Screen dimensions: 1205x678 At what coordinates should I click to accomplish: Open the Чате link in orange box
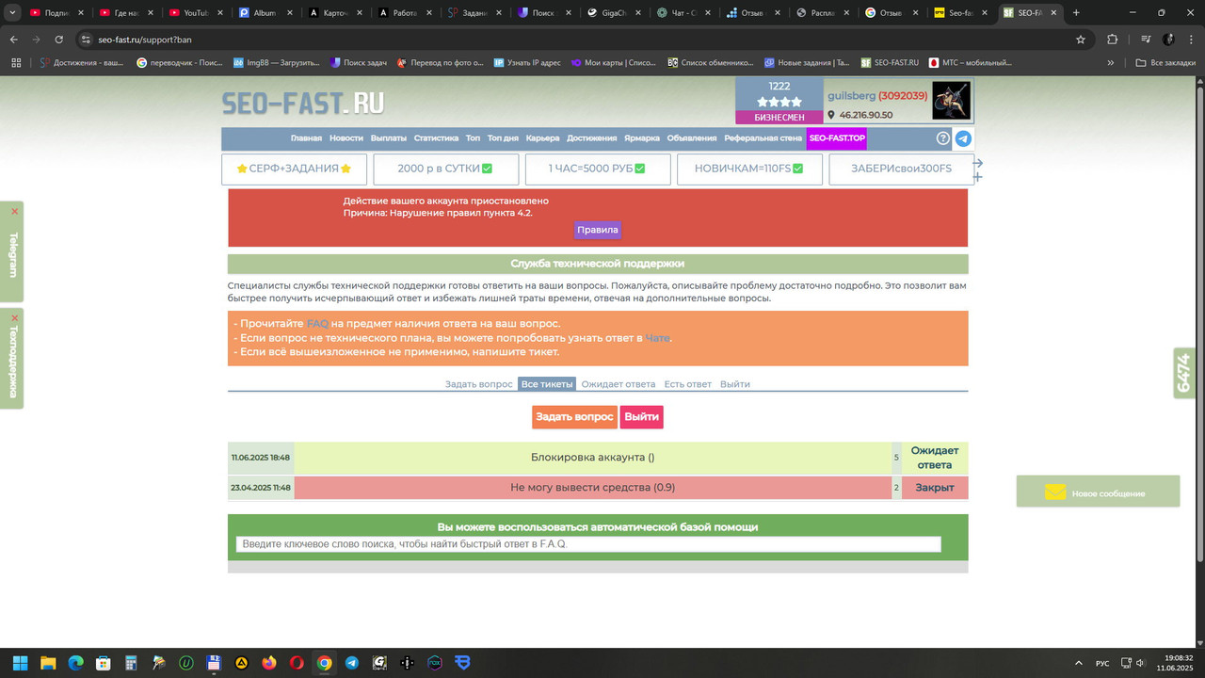pos(657,338)
